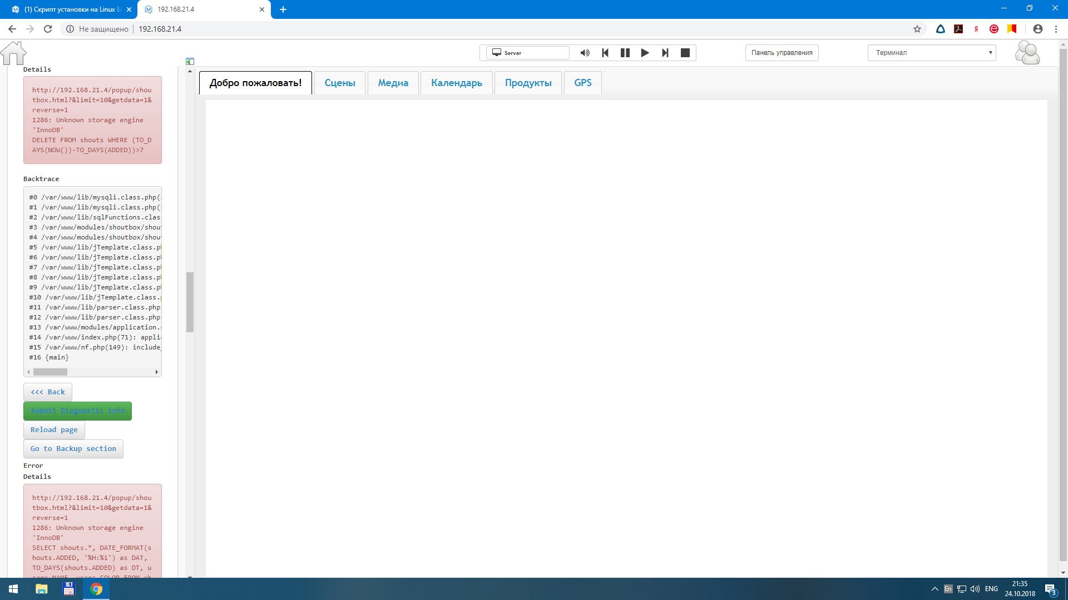
Task: Pause the media playback
Action: 625,53
